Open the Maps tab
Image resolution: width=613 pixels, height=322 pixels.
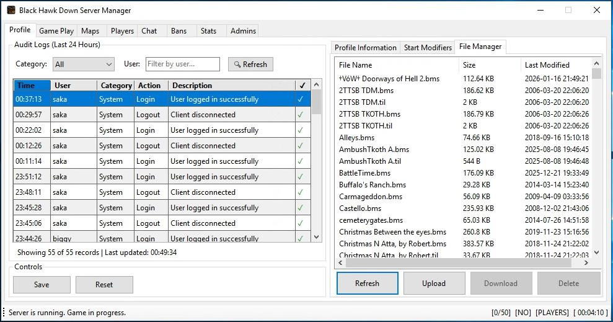click(90, 31)
